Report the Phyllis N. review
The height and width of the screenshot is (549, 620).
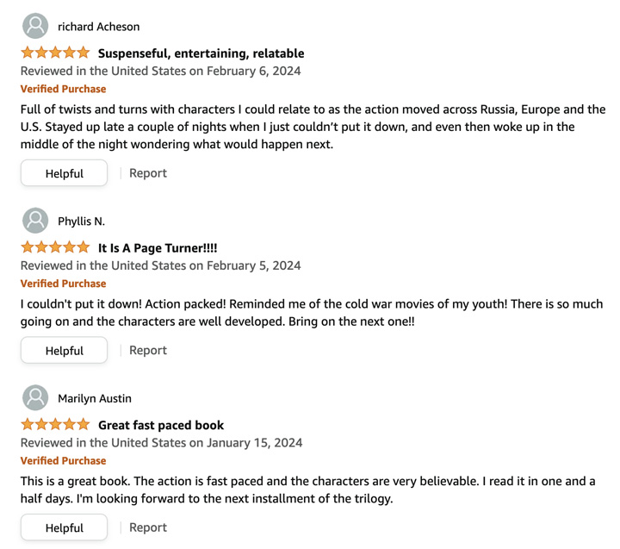click(148, 350)
